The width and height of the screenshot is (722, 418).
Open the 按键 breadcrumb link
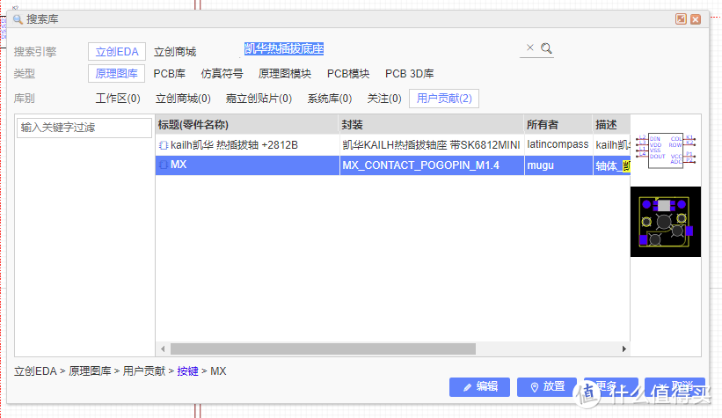187,371
